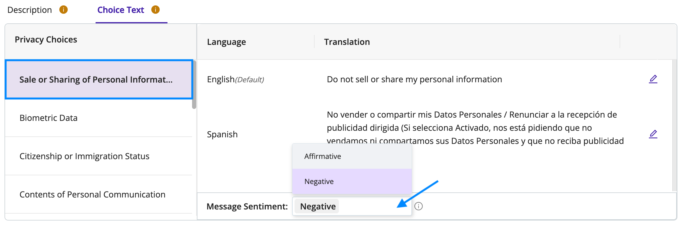This screenshot has width=681, height=225.
Task: Edit the Spanish translation pencil icon
Action: (x=653, y=134)
